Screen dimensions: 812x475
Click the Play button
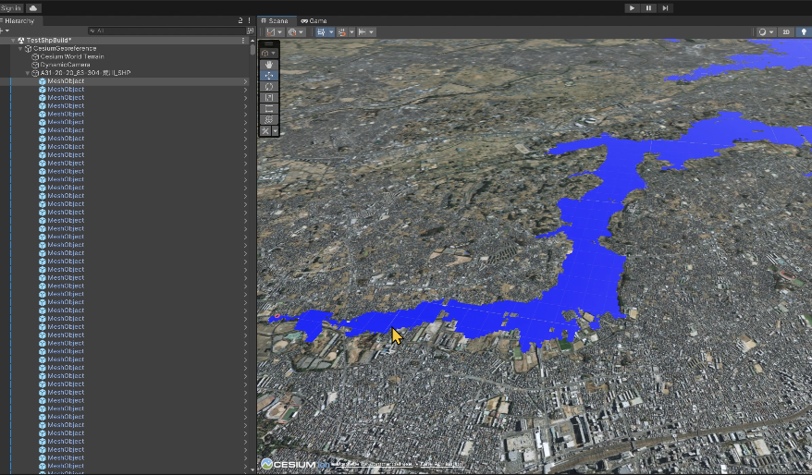tap(632, 7)
